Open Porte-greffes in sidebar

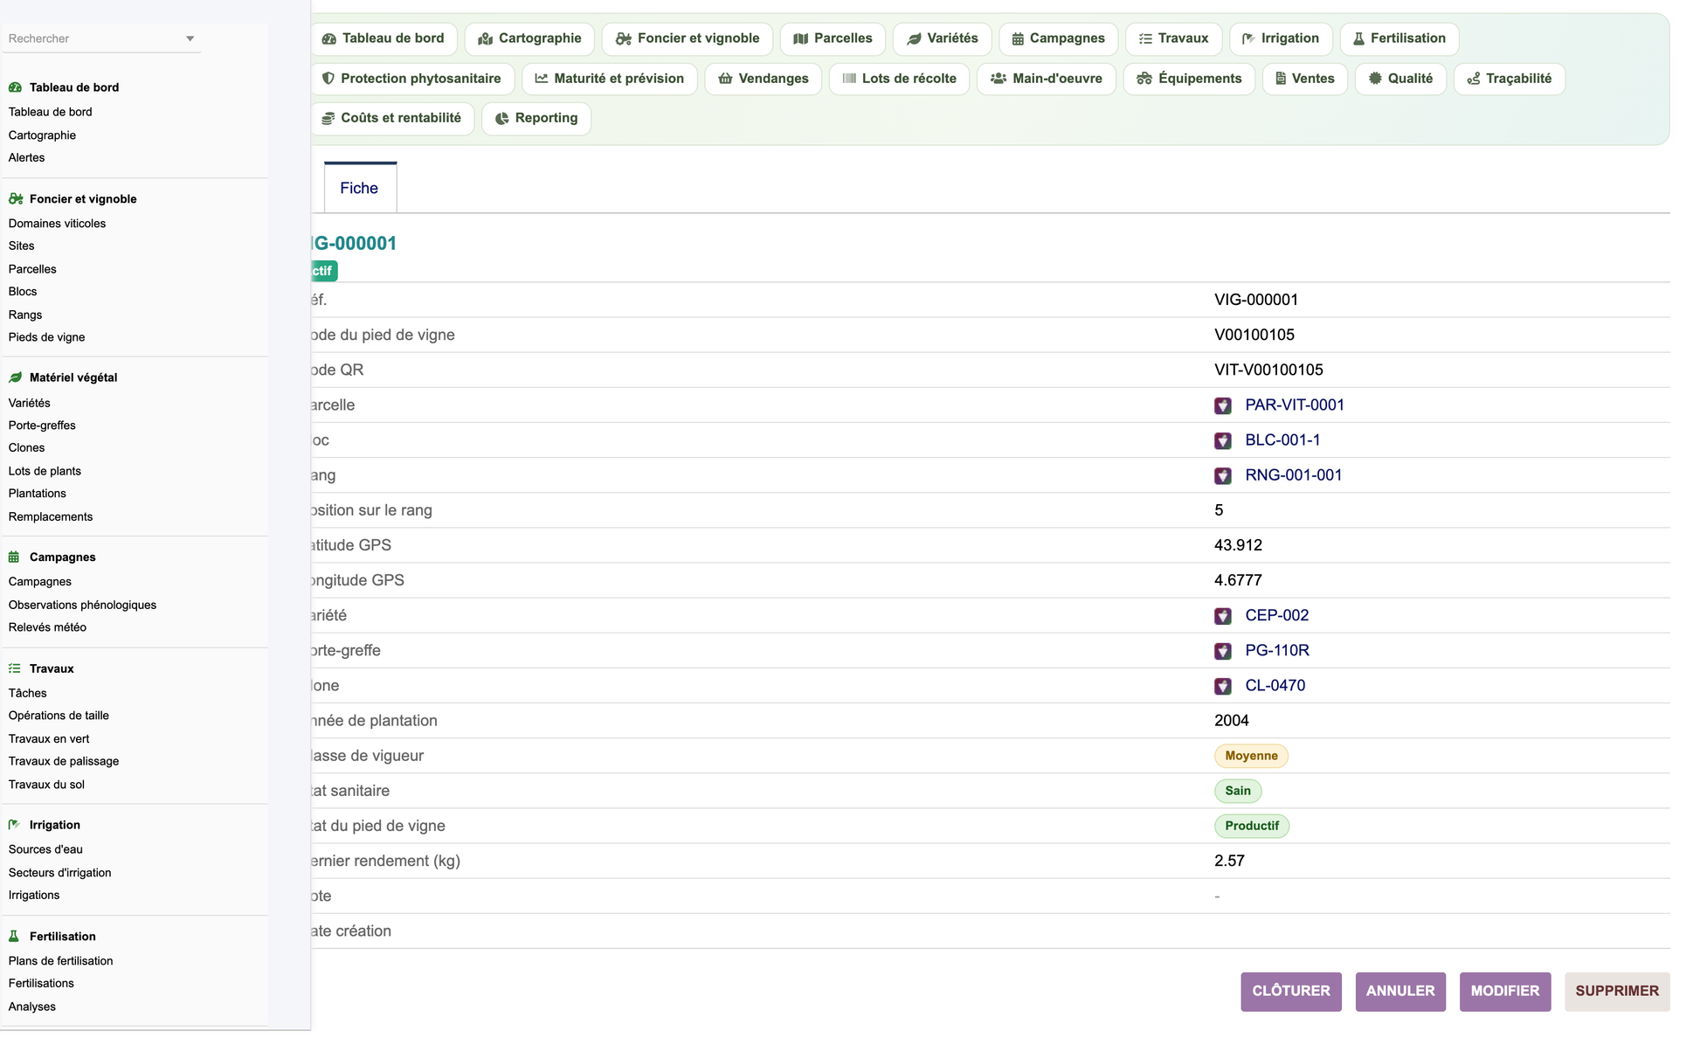click(42, 426)
